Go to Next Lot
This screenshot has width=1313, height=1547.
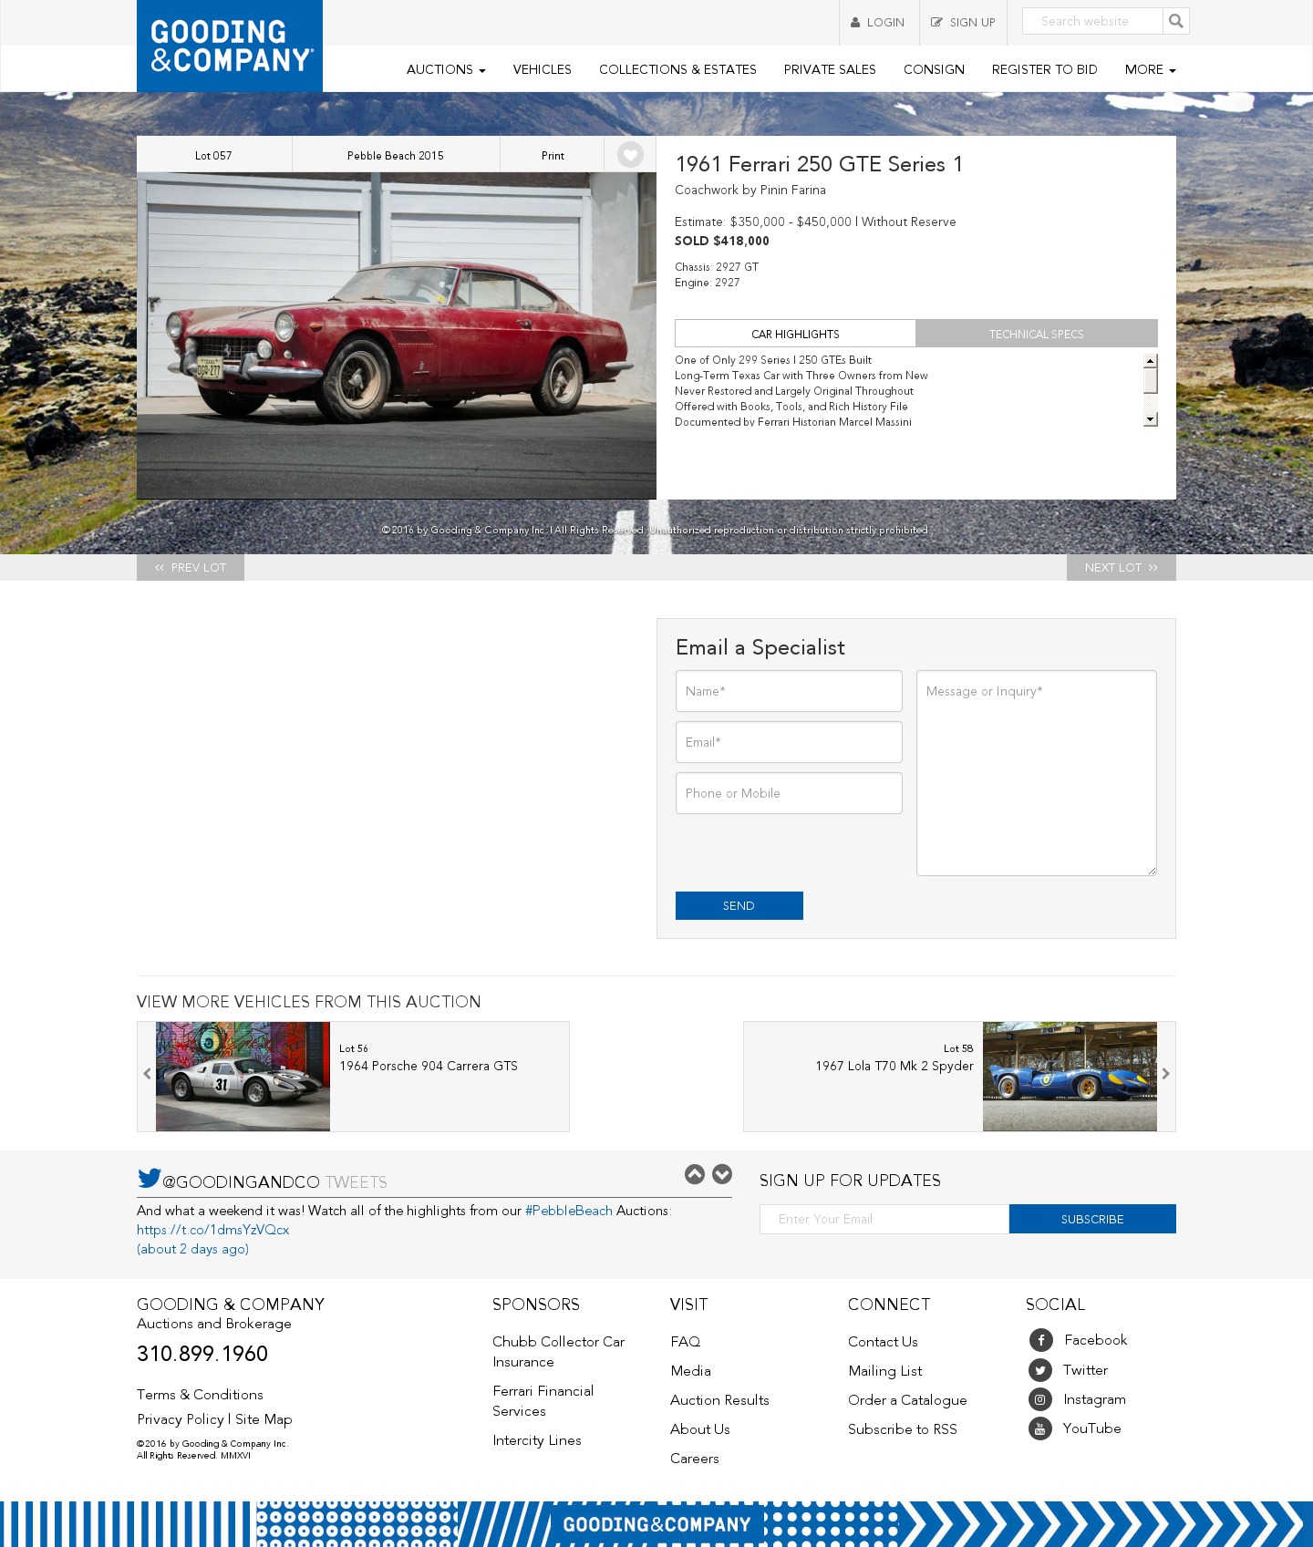[1122, 567]
